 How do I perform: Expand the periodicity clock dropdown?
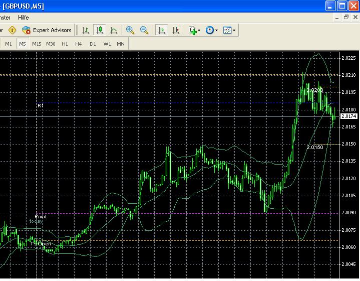point(211,30)
